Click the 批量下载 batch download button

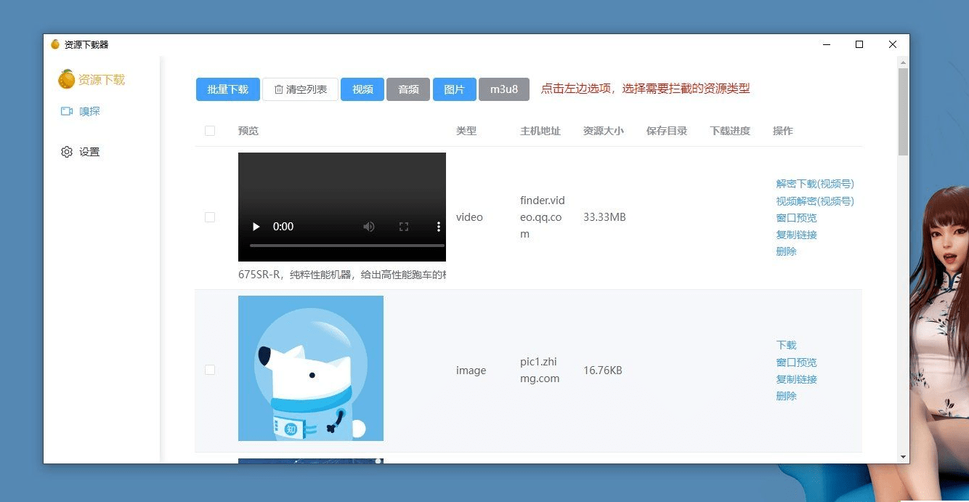pos(227,89)
